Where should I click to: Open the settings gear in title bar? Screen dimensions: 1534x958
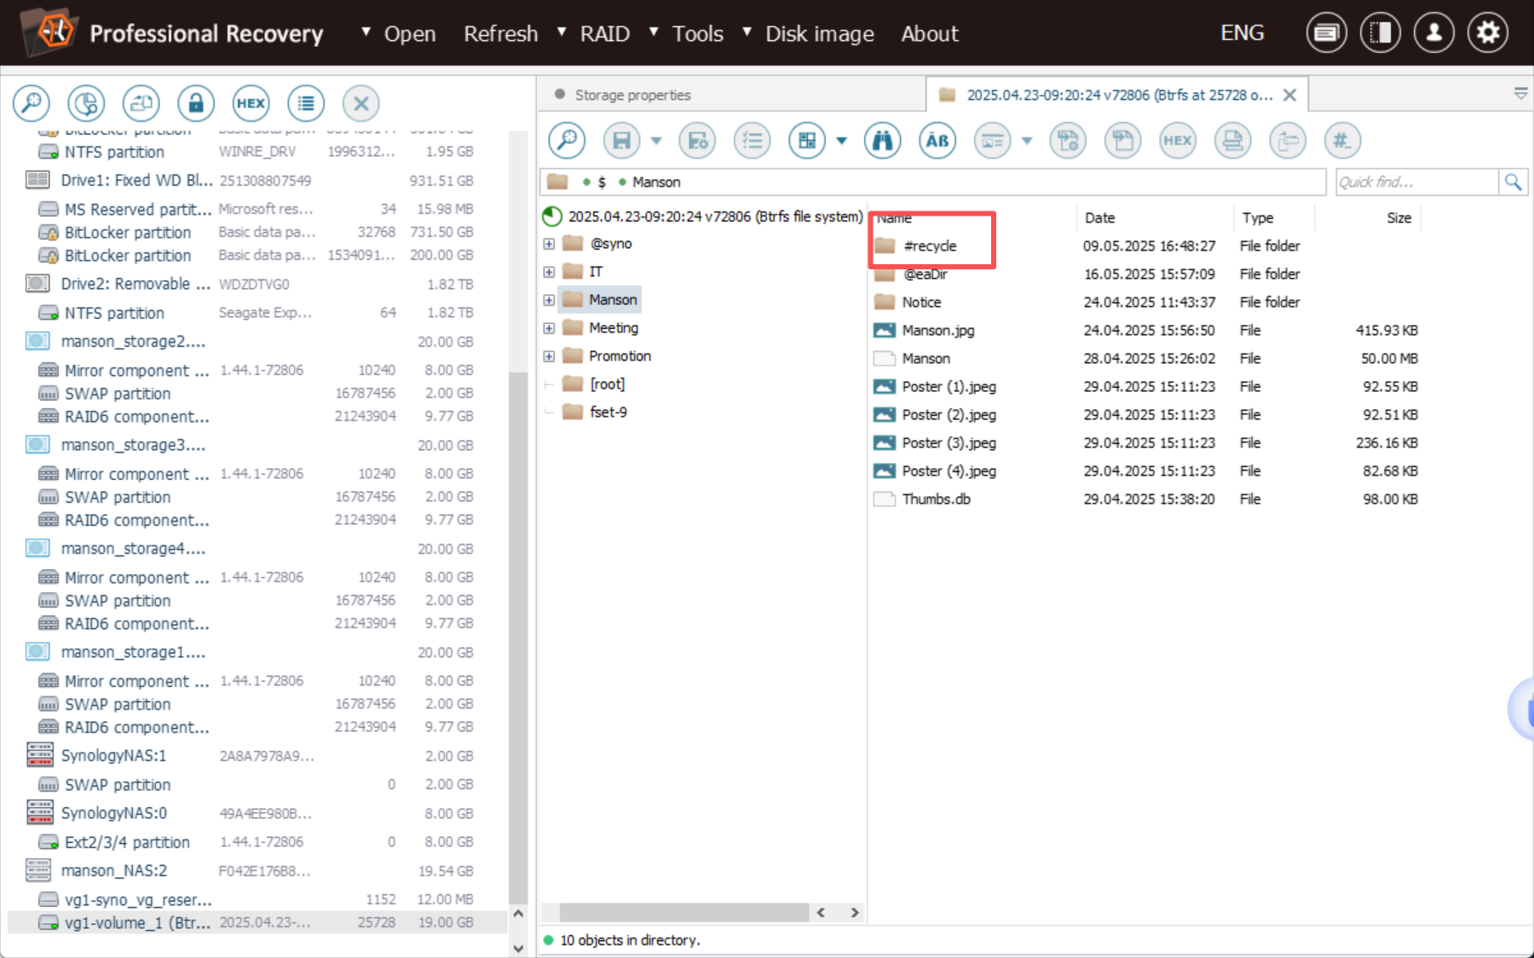coord(1488,32)
